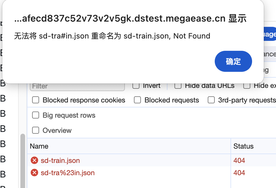The height and width of the screenshot is (188, 276).
Task: Toggle the Overview checkbox
Action: (36, 130)
